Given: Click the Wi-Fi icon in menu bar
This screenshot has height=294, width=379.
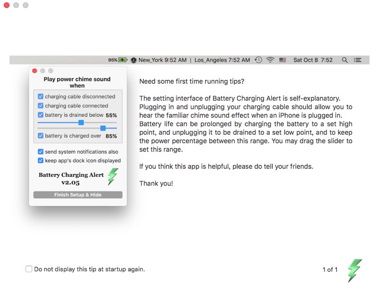Looking at the screenshot, I should click(x=270, y=60).
